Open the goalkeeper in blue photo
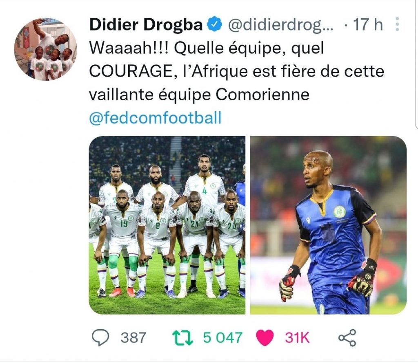This screenshot has height=363, width=418. 329,225
